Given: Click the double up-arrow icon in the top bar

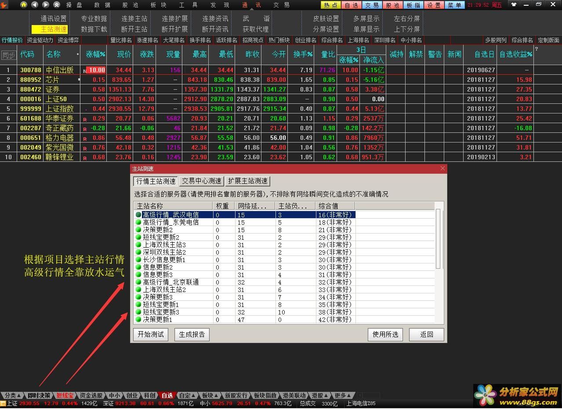Looking at the screenshot, I should pos(57,5).
